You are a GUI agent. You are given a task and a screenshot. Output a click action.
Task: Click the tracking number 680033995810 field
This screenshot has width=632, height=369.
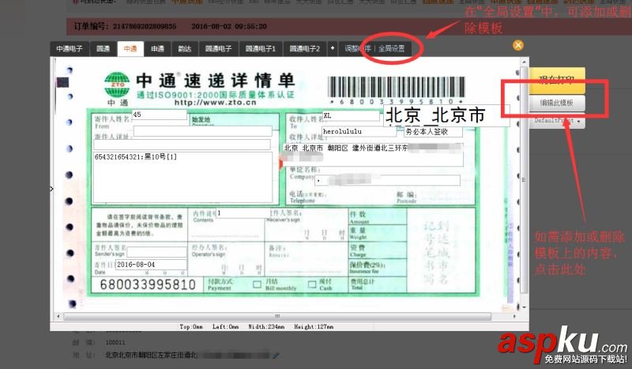148,284
